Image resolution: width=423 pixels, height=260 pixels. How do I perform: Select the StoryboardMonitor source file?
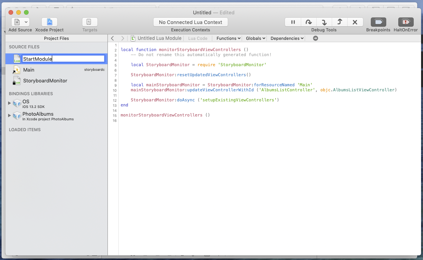pos(56,81)
